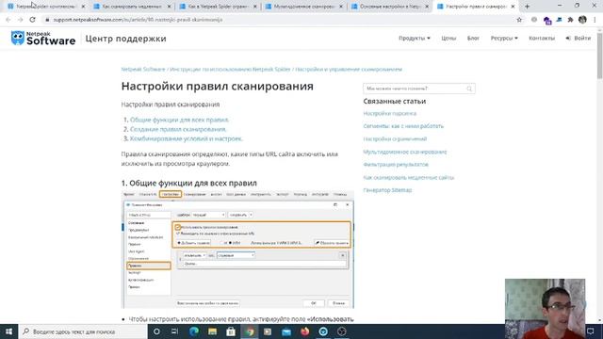The height and width of the screenshot is (339, 603).
Task: Switch to 'Как в Netpeak Spider огранич' tab
Action: tap(217, 7)
